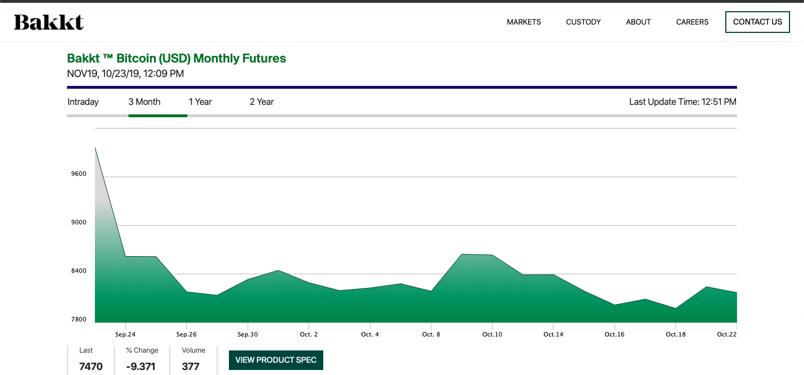This screenshot has width=804, height=375.
Task: Click the Contact Us button
Action: [x=758, y=22]
